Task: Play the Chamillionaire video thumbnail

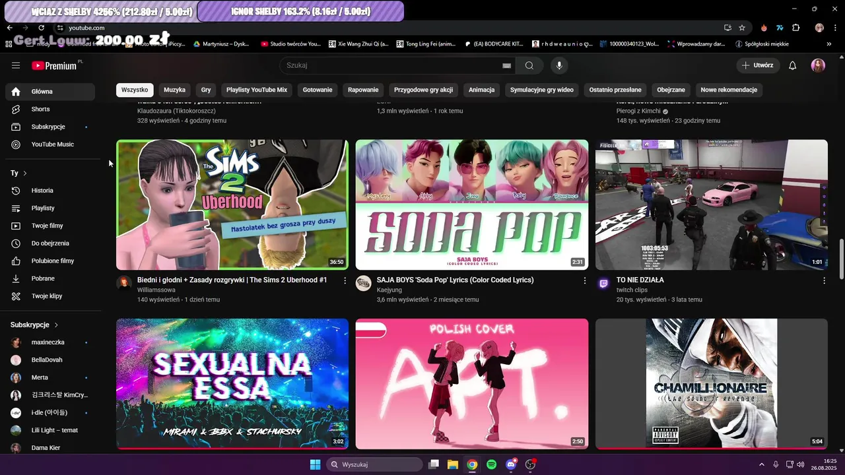Action: [712, 384]
